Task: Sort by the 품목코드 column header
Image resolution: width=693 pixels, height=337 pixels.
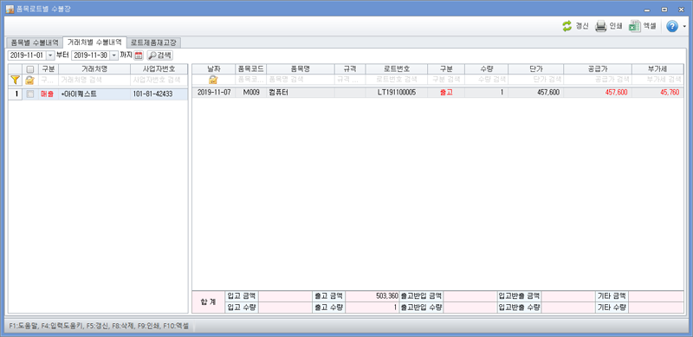Action: click(x=250, y=68)
